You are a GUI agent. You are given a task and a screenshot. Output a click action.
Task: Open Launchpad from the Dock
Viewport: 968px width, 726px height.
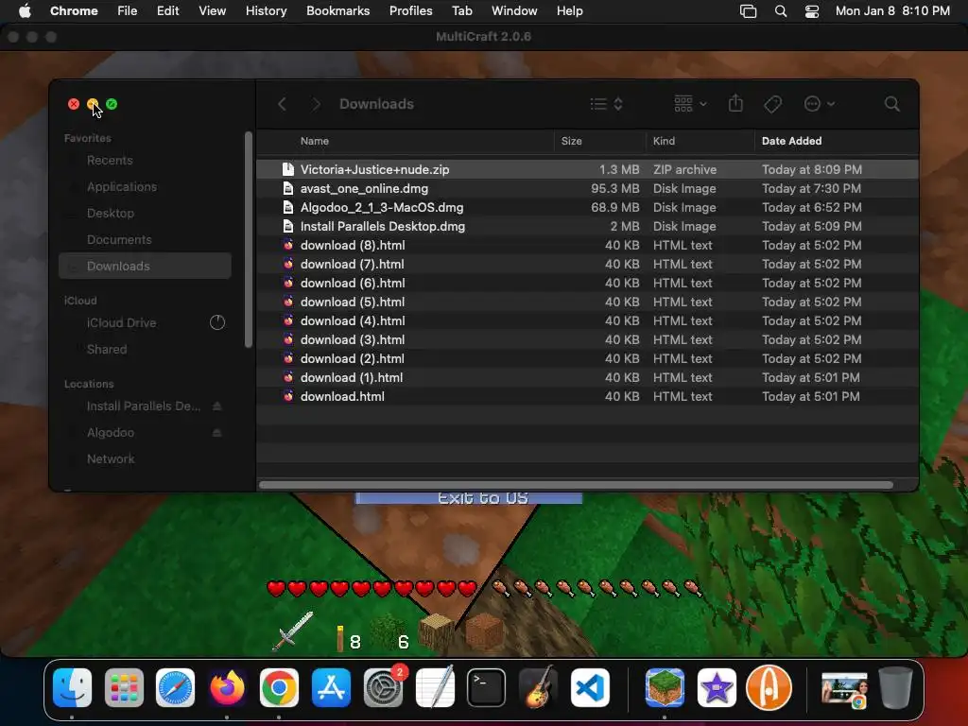coord(124,687)
